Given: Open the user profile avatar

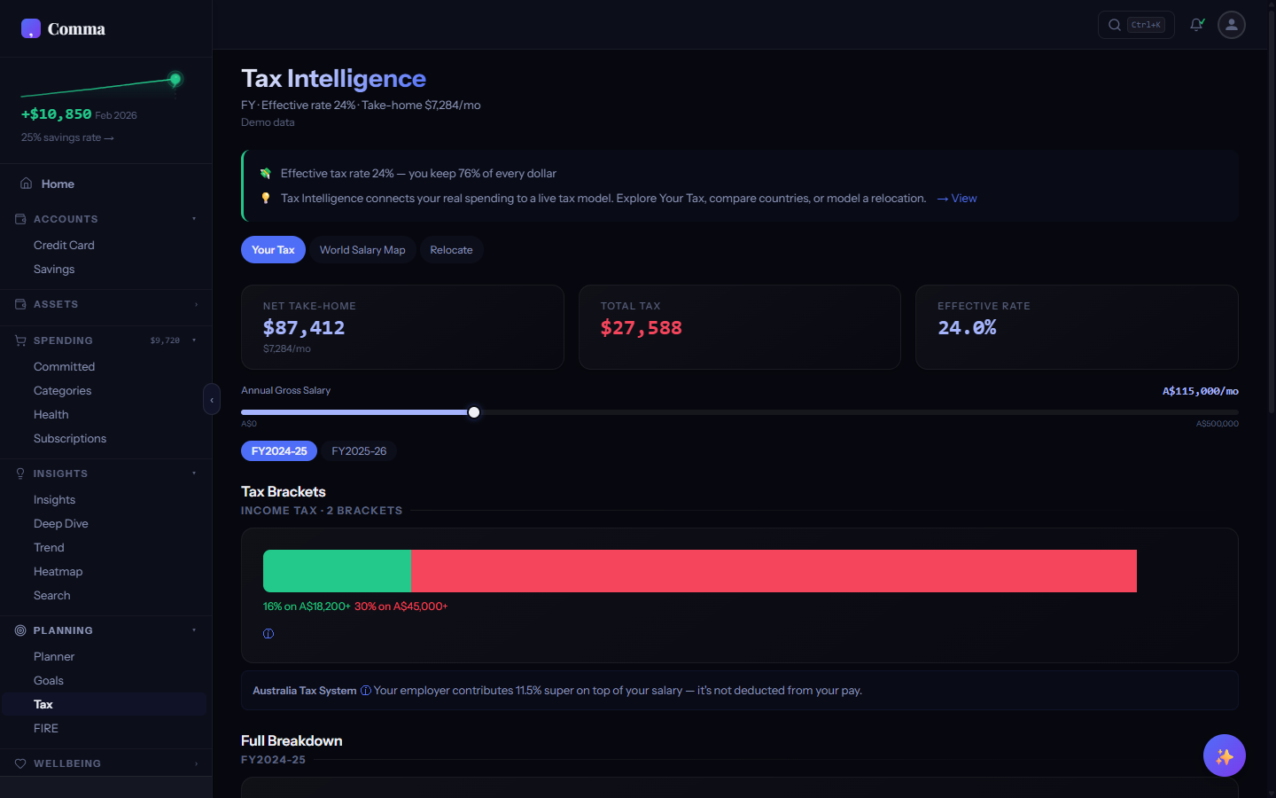Looking at the screenshot, I should tap(1231, 25).
